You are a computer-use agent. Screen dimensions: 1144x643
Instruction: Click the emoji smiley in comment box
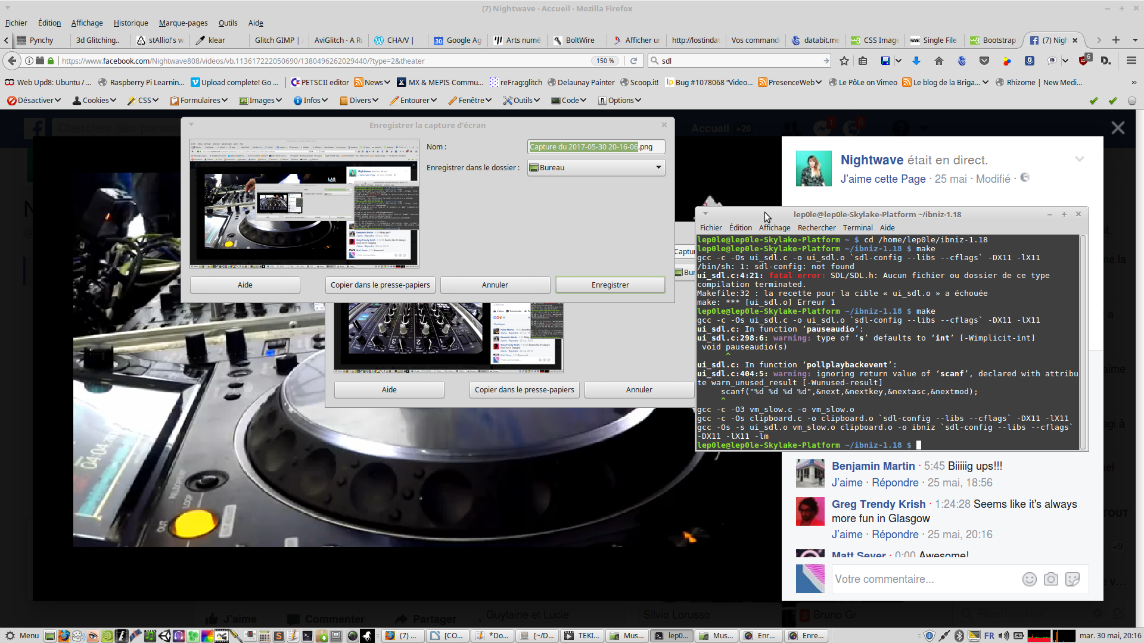point(1029,579)
